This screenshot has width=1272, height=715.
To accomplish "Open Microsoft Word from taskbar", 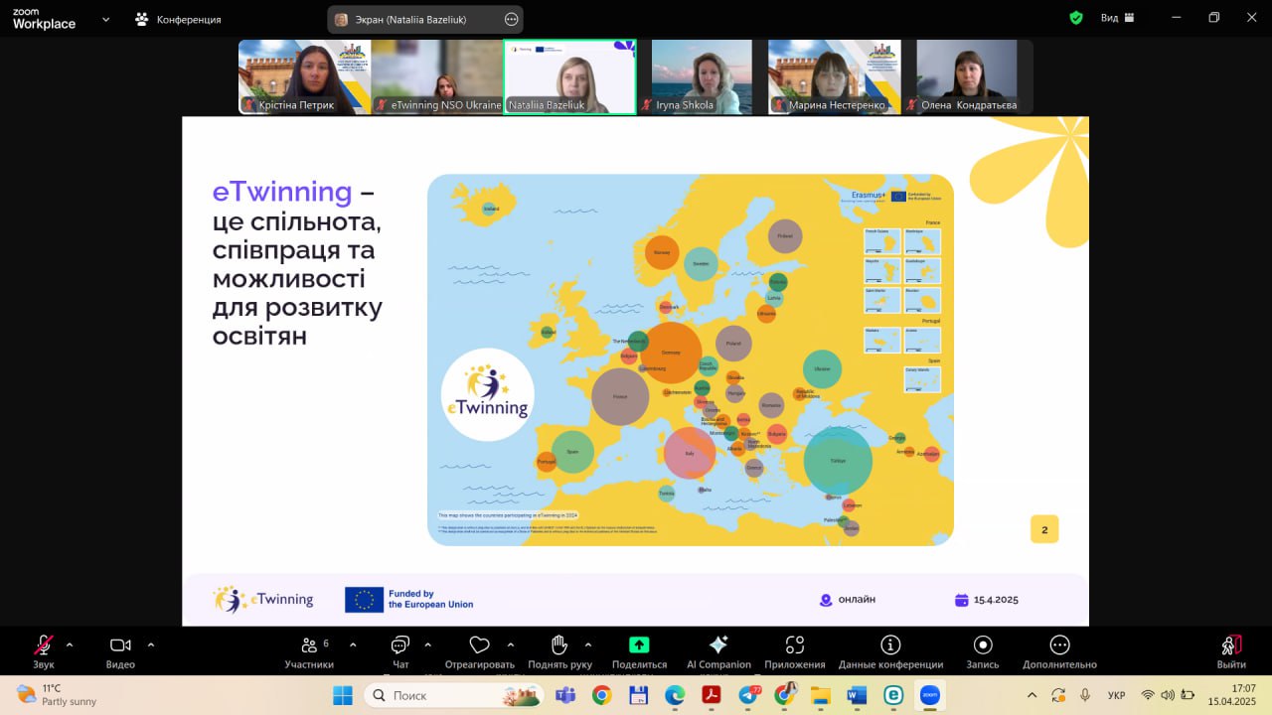I will coord(857,695).
